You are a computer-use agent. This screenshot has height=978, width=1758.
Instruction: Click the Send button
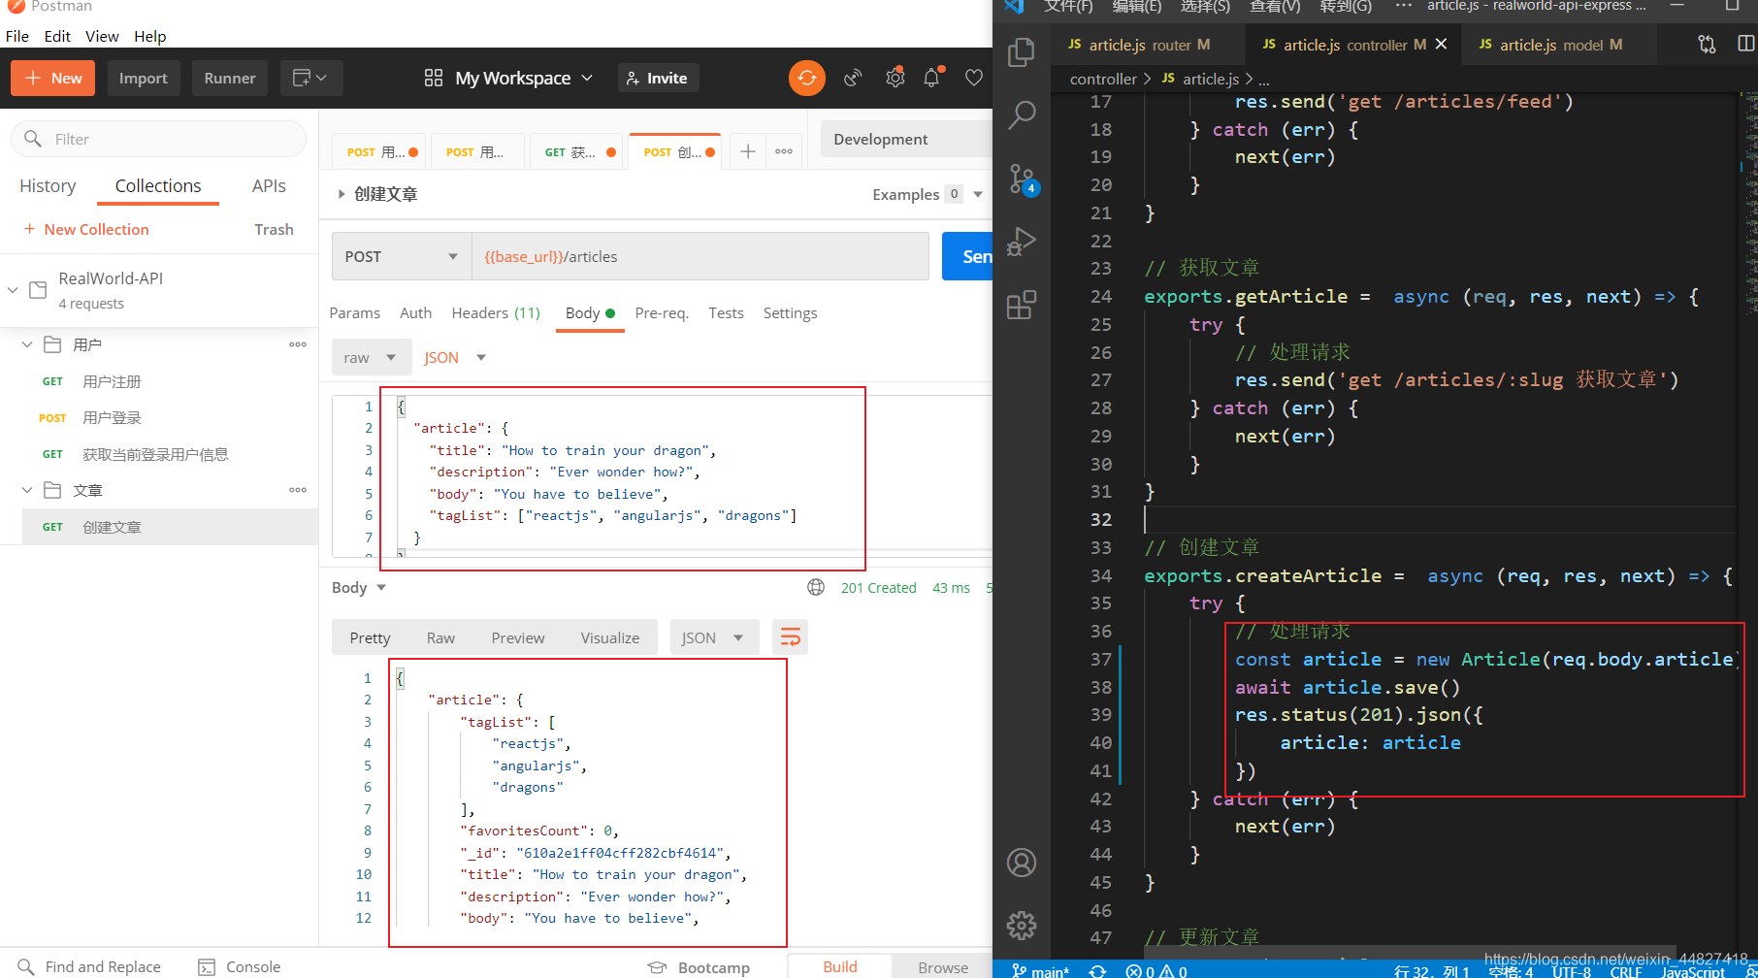pyautogui.click(x=967, y=256)
